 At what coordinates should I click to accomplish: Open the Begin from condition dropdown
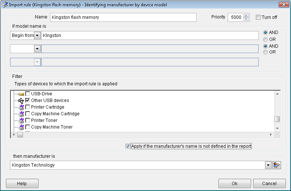coord(37,35)
